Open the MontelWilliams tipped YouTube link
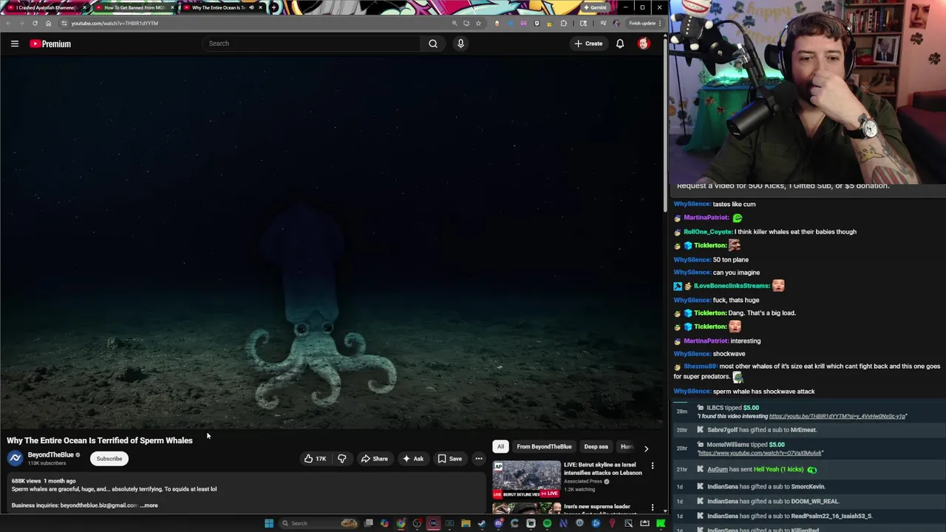 pos(760,453)
